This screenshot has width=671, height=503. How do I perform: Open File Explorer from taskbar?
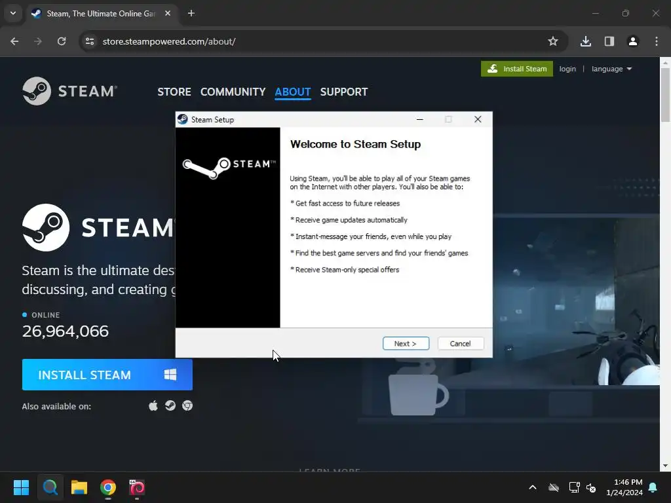pos(79,487)
